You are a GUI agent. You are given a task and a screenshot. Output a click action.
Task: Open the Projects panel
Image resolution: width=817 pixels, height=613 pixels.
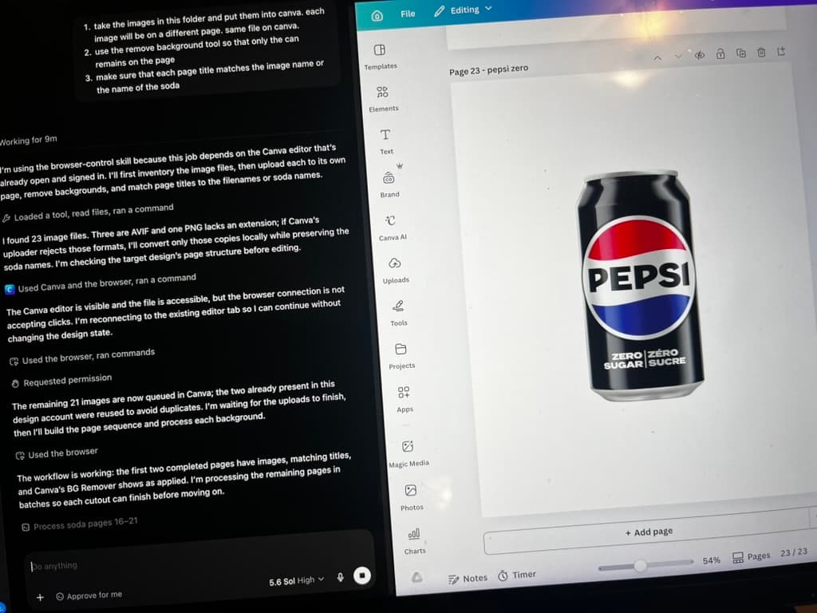pos(401,356)
